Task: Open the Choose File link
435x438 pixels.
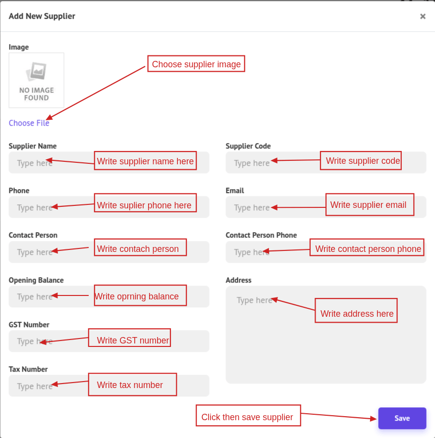Action: click(29, 123)
